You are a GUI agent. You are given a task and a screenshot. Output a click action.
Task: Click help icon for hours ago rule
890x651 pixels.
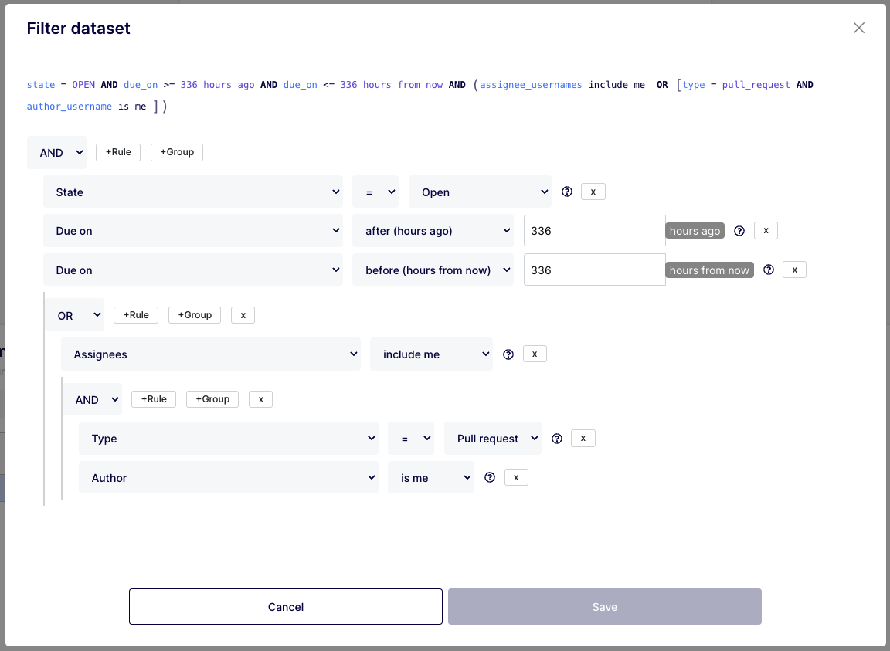739,231
